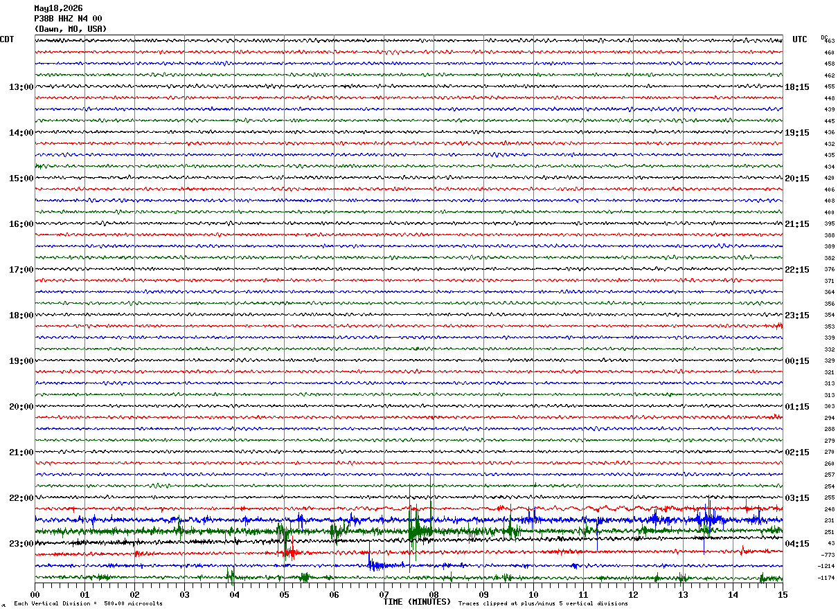Click the UTC column header
838x613 pixels.
coord(800,39)
